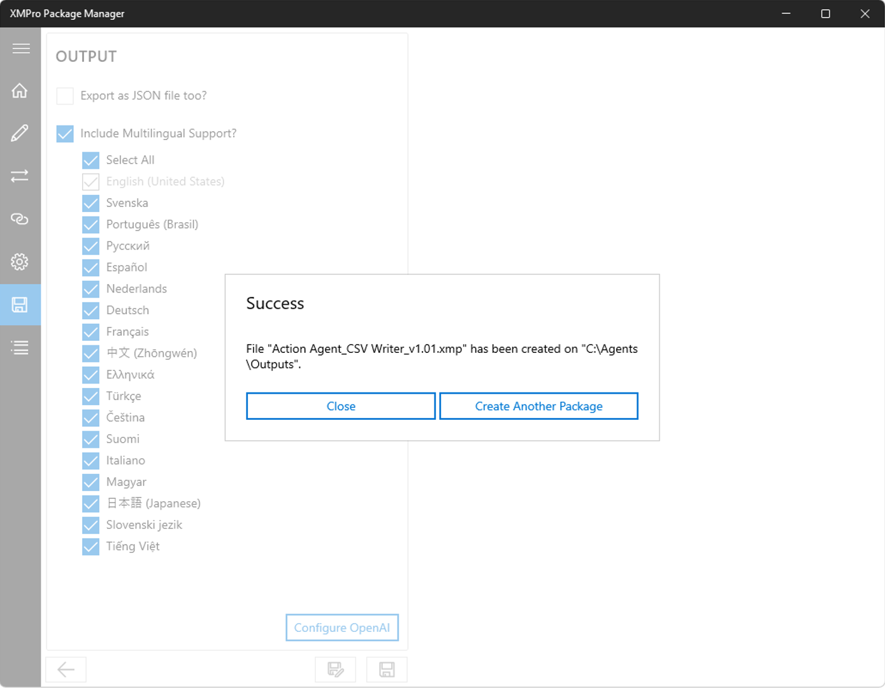Select the pencil edit icon in sidebar
Screen dimensions: 885x688
click(x=20, y=133)
